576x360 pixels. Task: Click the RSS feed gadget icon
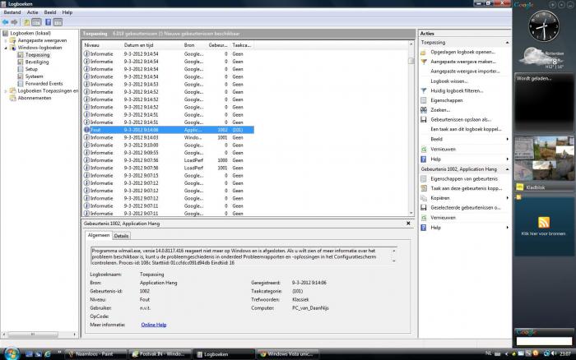pos(543,223)
